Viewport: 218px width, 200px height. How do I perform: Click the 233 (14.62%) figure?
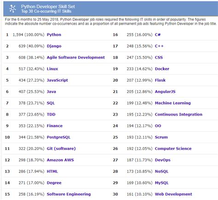tap(139, 69)
